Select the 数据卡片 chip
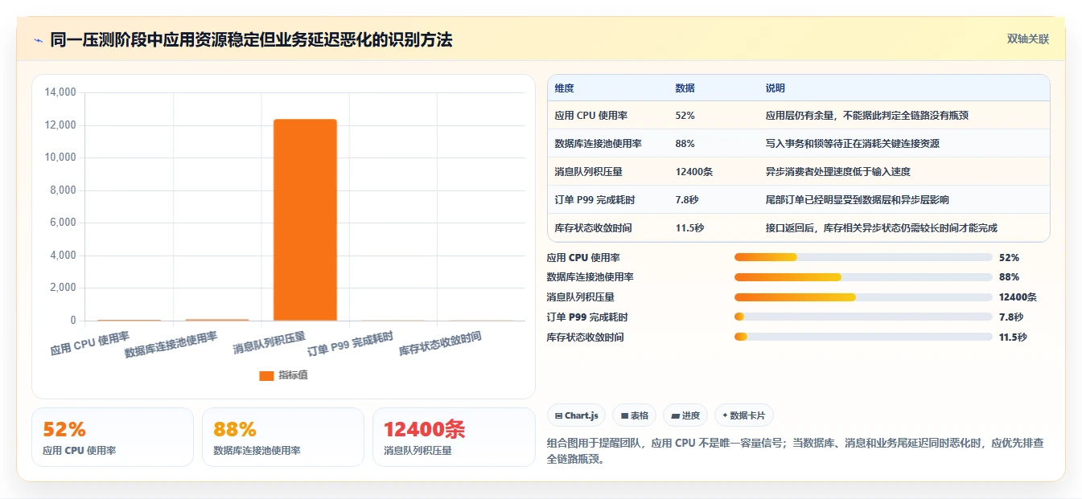Viewport: 1082px width, 499px height. click(744, 415)
